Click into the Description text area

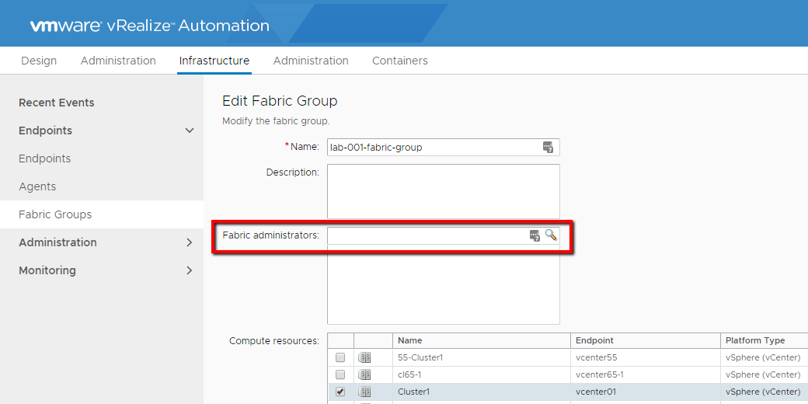[x=443, y=191]
